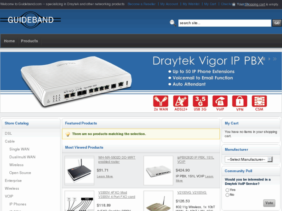This screenshot has width=282, height=211.
Task: Click the Guideband logo
Action: click(30, 20)
